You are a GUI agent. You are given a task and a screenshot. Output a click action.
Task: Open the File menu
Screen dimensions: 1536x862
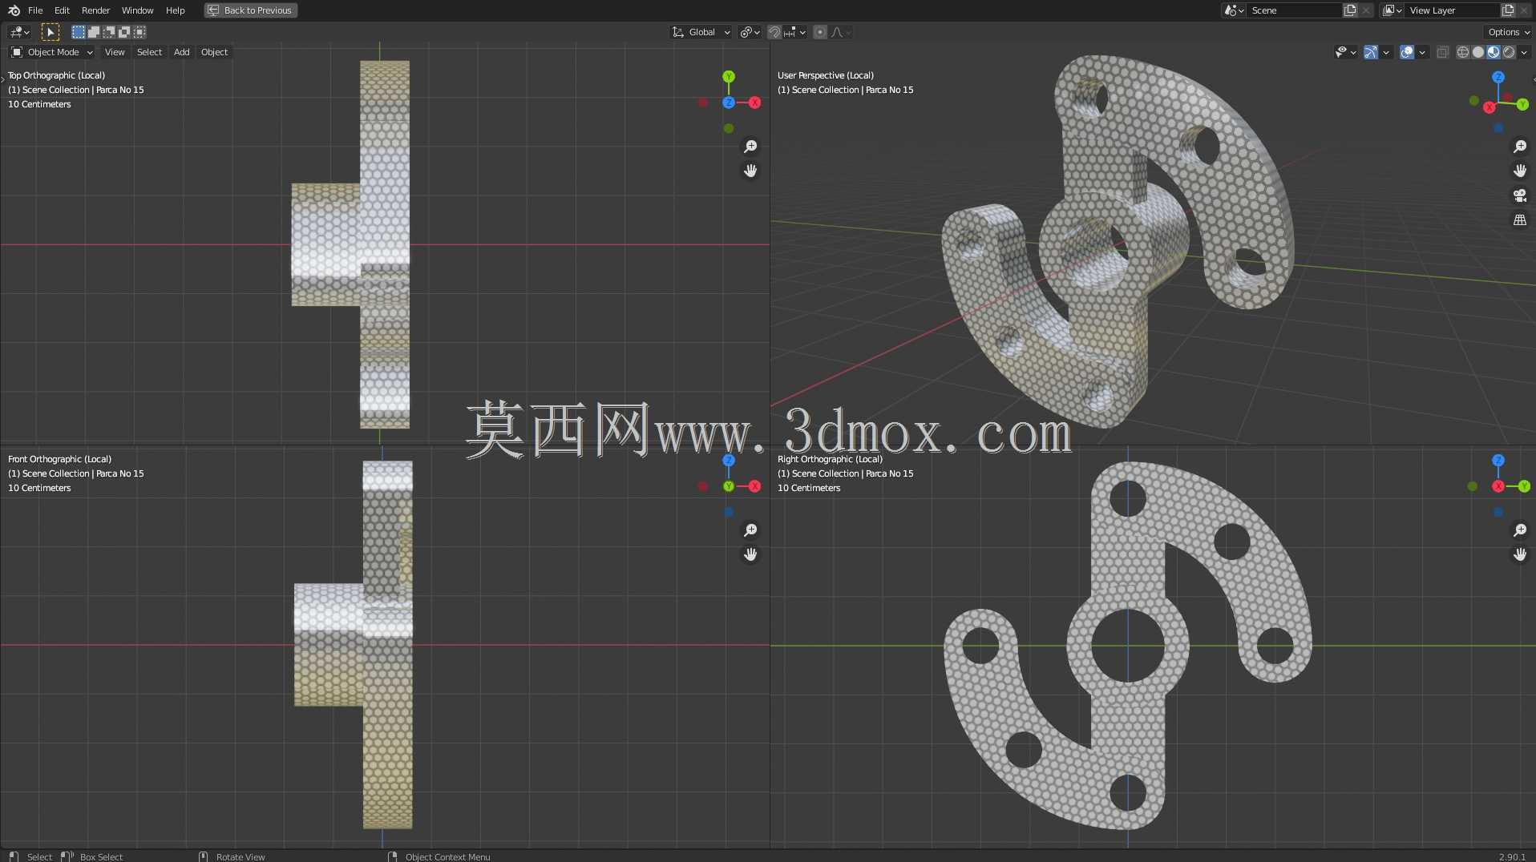[x=35, y=10]
